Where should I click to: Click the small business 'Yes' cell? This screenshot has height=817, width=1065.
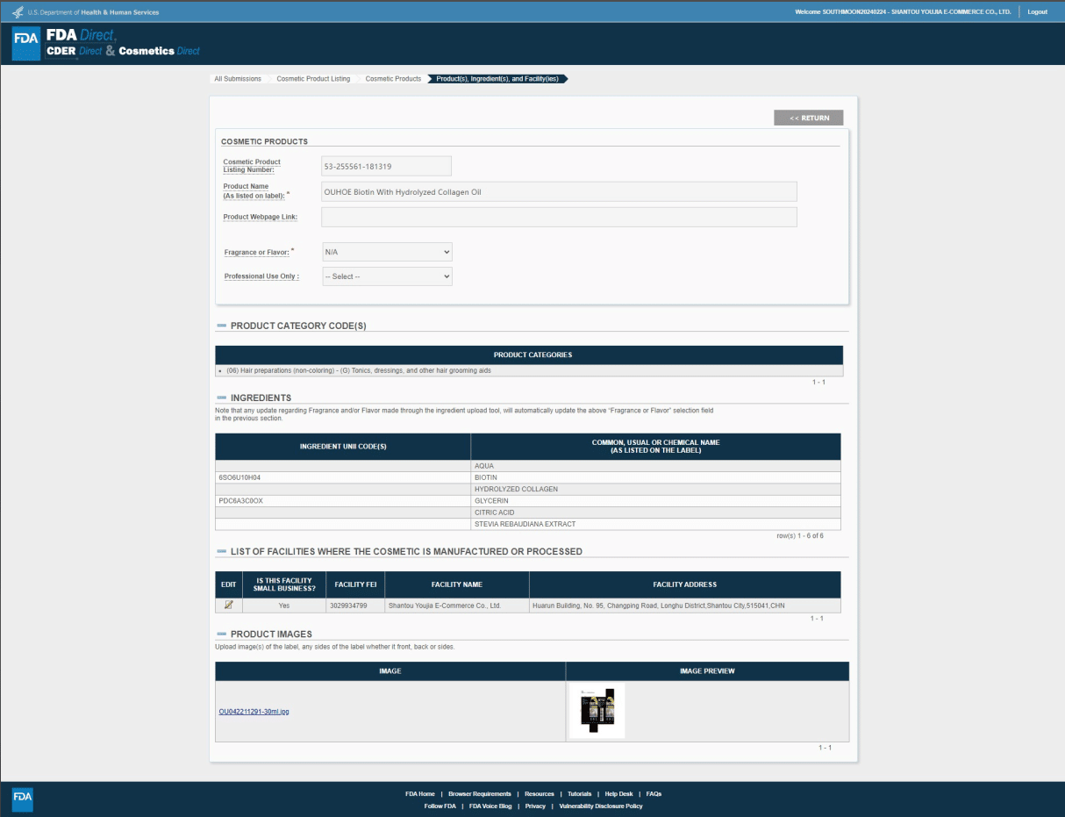coord(284,606)
